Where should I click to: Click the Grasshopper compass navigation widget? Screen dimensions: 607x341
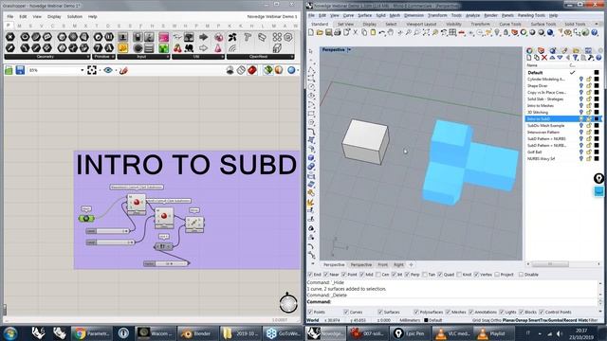pyautogui.click(x=288, y=303)
